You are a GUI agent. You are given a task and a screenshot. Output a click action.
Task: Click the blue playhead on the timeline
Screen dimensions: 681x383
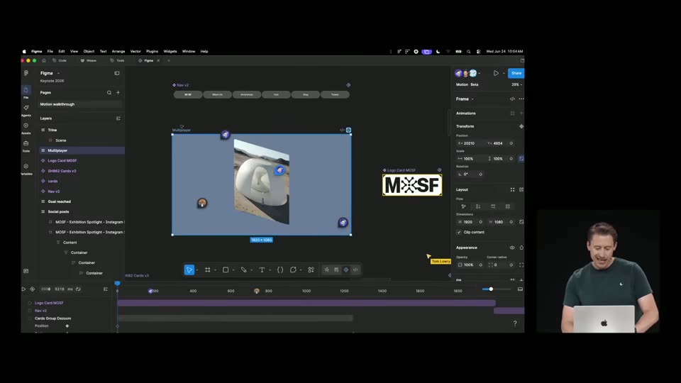[x=117, y=284]
